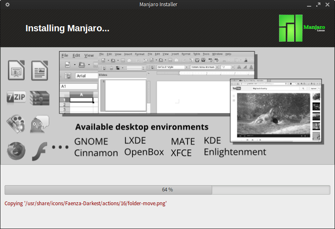The width and height of the screenshot is (335, 229).
Task: Click the A1 cell reference box
Action: point(79,86)
